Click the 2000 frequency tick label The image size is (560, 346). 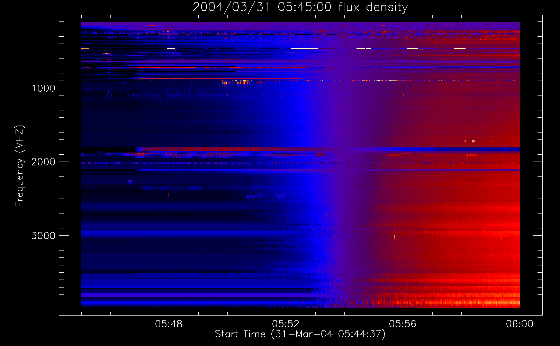pos(43,162)
